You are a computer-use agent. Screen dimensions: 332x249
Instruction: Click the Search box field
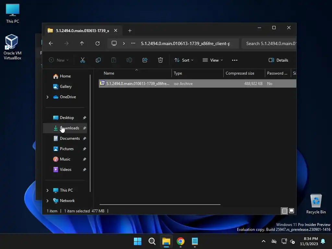269,43
